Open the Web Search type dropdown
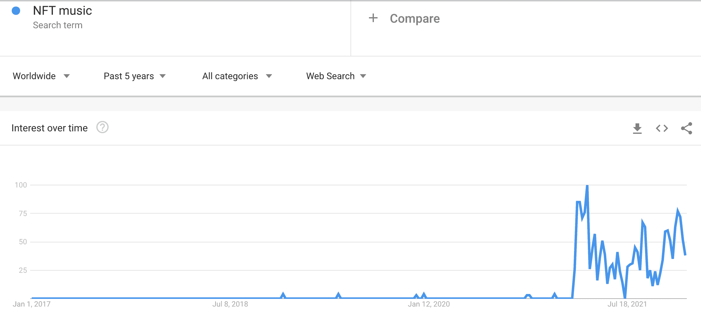Viewport: 701px width, 313px height. pyautogui.click(x=335, y=76)
